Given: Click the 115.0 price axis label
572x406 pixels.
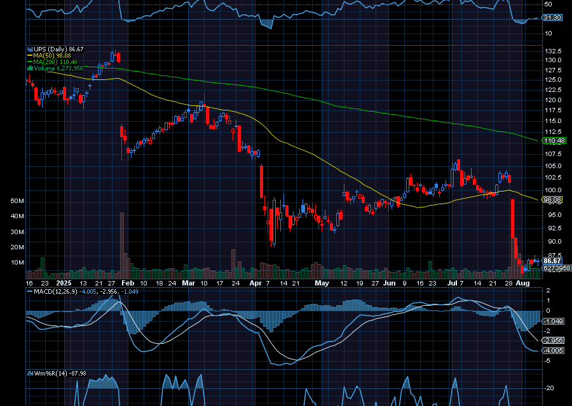Looking at the screenshot, I should 553,121.
